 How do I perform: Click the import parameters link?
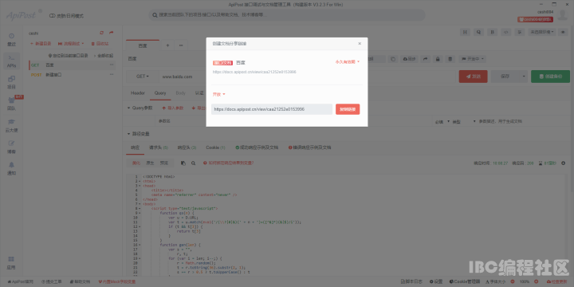[x=172, y=108]
